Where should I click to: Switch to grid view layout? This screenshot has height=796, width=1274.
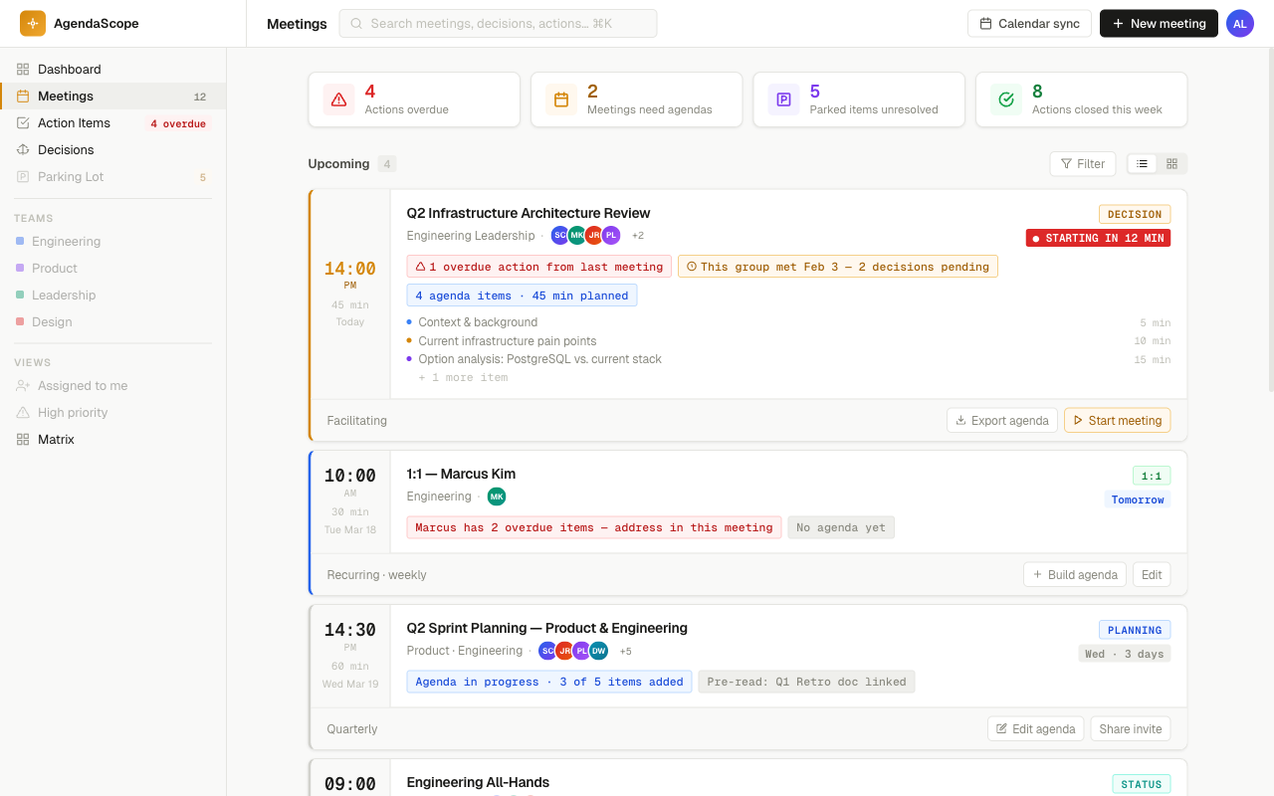[x=1171, y=163]
